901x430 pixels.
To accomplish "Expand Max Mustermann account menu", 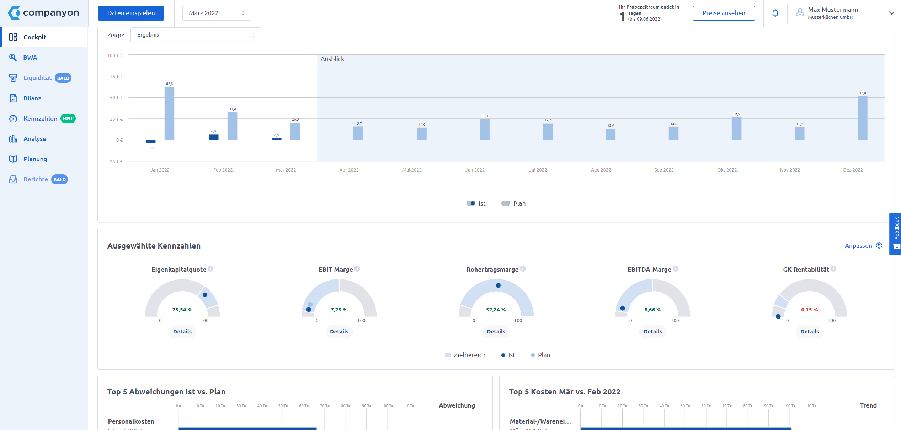I will pyautogui.click(x=890, y=13).
